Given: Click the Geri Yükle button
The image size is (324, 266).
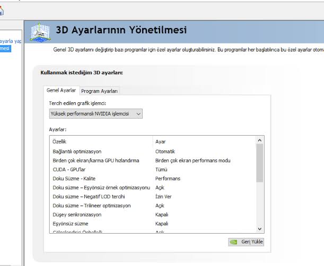Looking at the screenshot, I should pos(246,242).
